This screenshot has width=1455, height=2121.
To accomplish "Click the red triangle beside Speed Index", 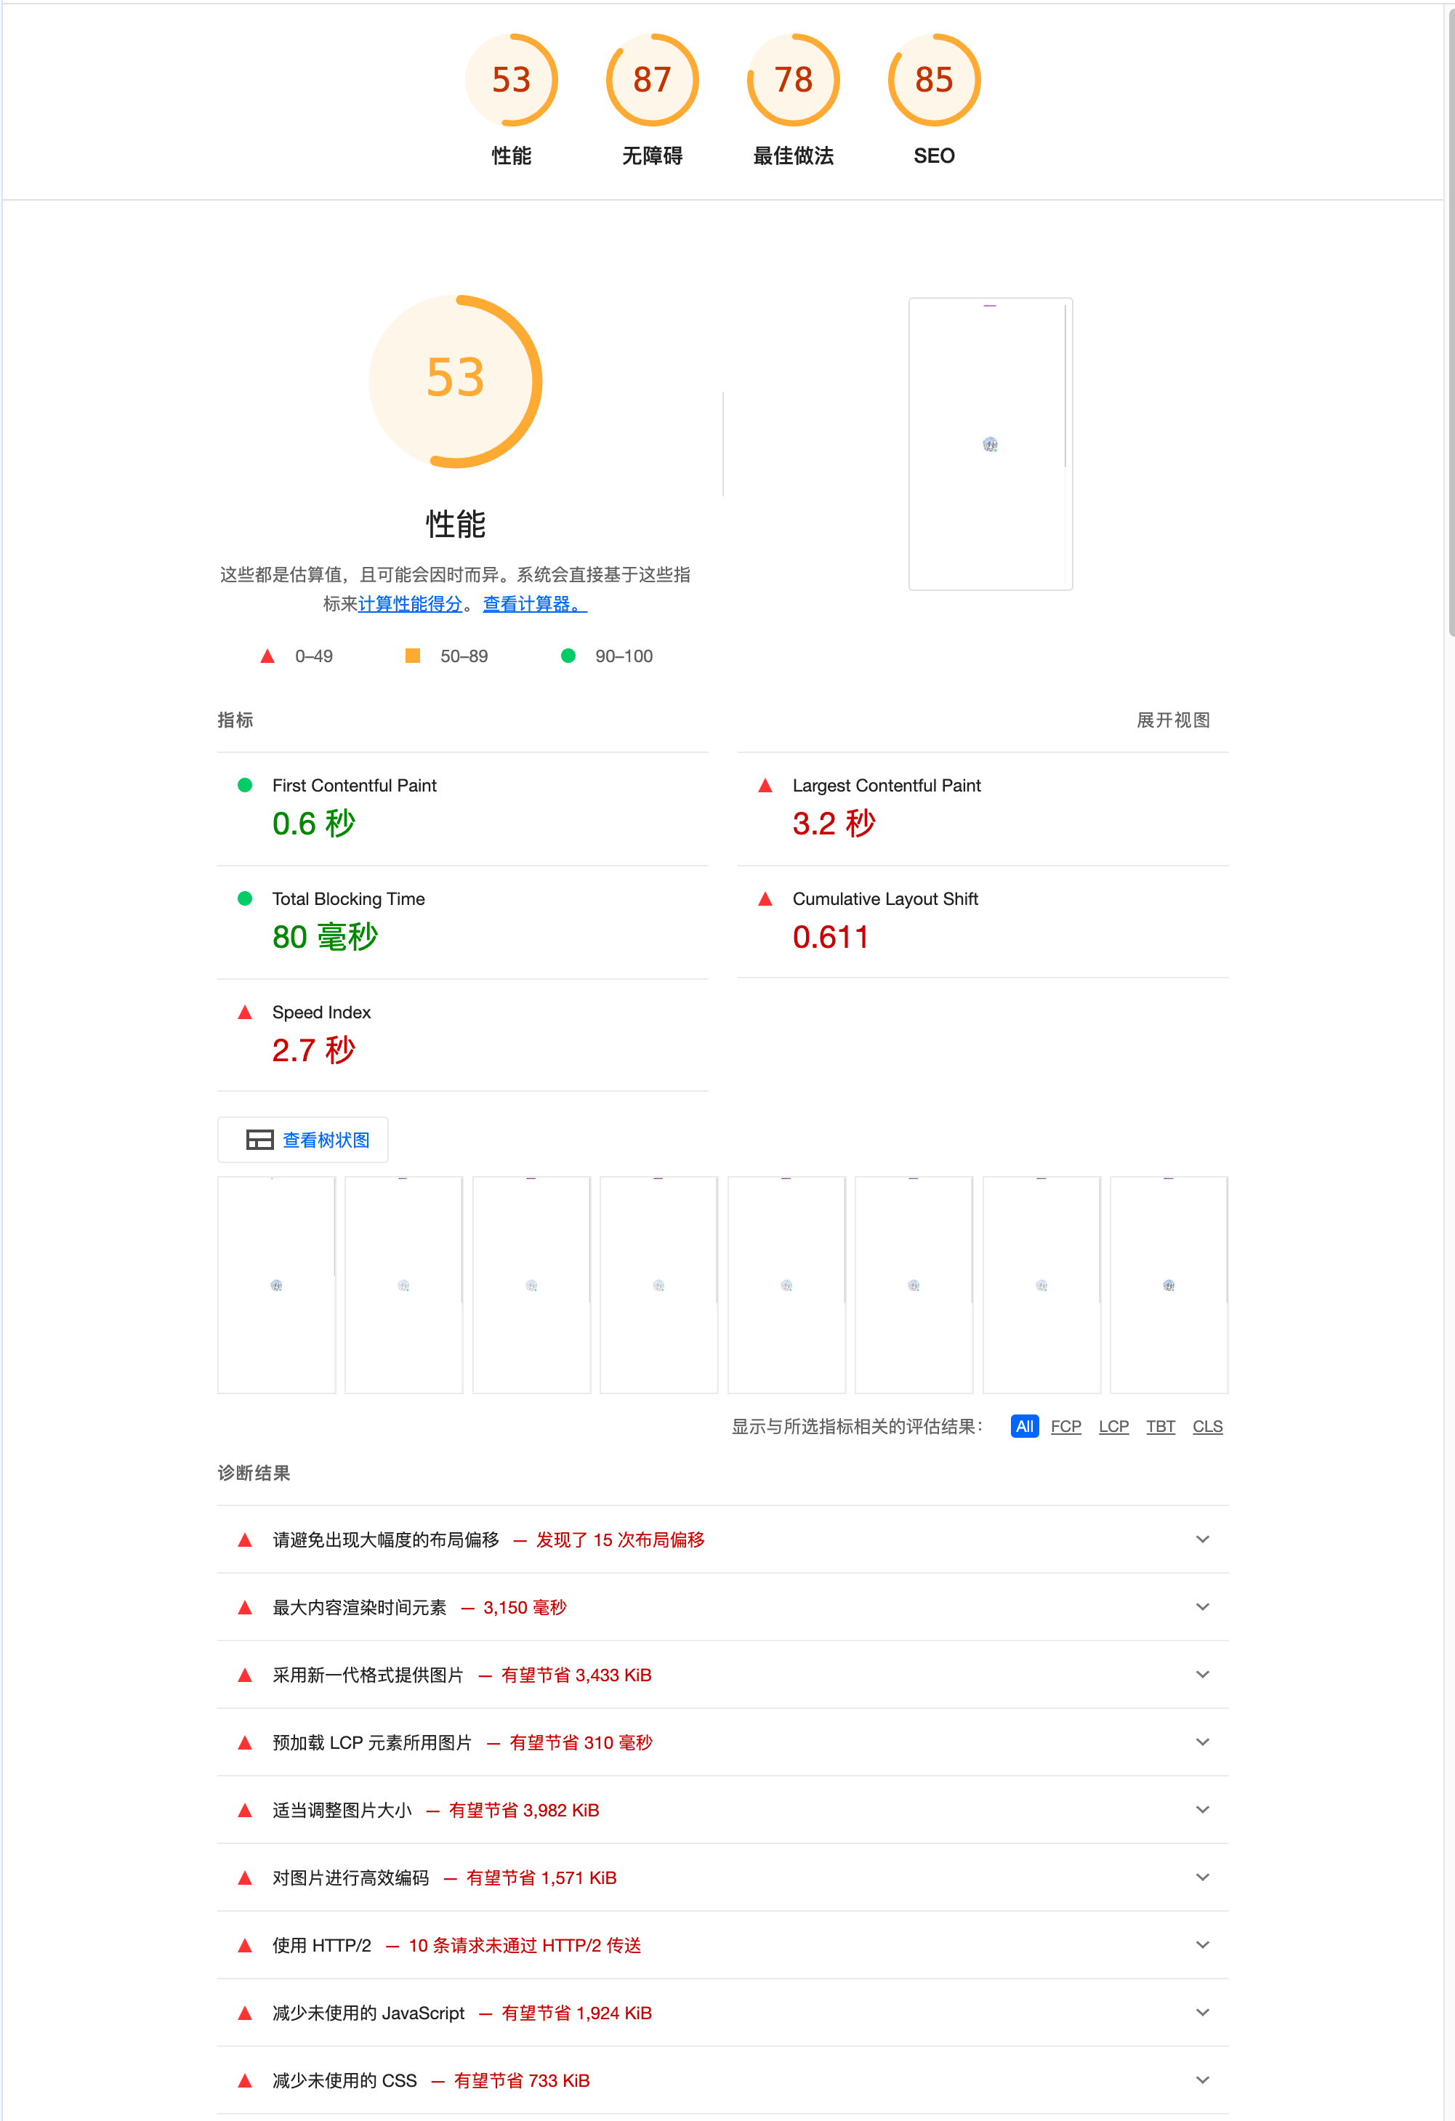I will coord(245,1012).
